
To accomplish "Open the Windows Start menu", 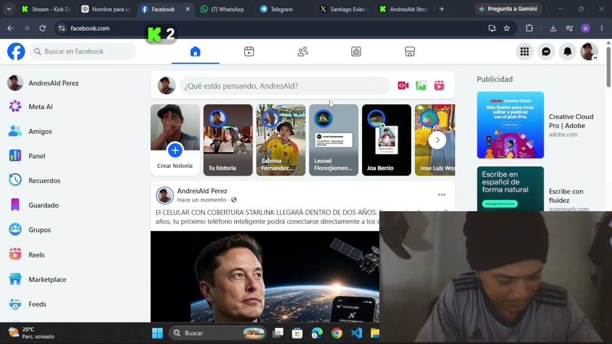I will (157, 333).
